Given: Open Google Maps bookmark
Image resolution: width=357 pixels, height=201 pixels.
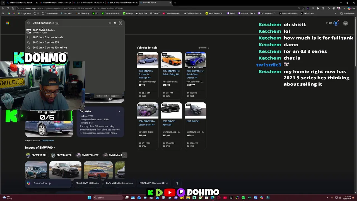Looking at the screenshot, I should point(24,13).
